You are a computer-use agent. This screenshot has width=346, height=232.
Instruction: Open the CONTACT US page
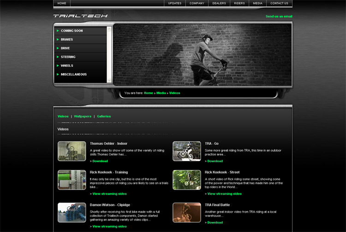tap(279, 3)
